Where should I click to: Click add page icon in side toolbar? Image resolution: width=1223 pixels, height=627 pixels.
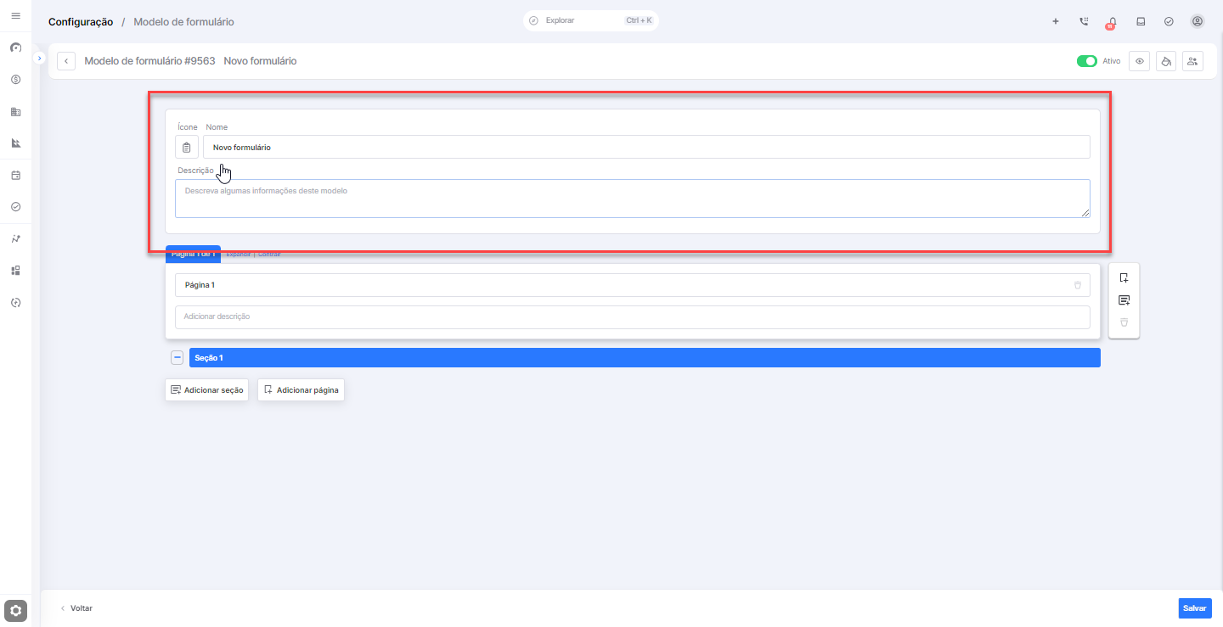1124,277
